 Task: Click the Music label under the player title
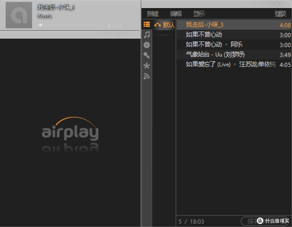[x=45, y=16]
